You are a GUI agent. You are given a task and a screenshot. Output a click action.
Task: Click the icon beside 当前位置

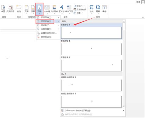pyautogui.click(x=38, y=29)
